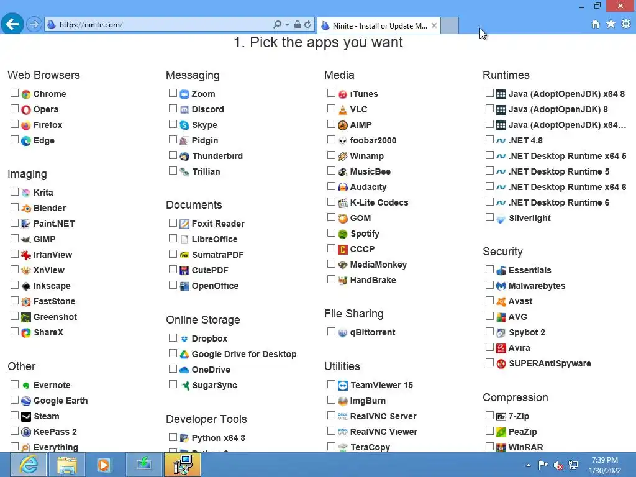636x477 pixels.
Task: Open the taskbar clock and date
Action: coord(605,465)
